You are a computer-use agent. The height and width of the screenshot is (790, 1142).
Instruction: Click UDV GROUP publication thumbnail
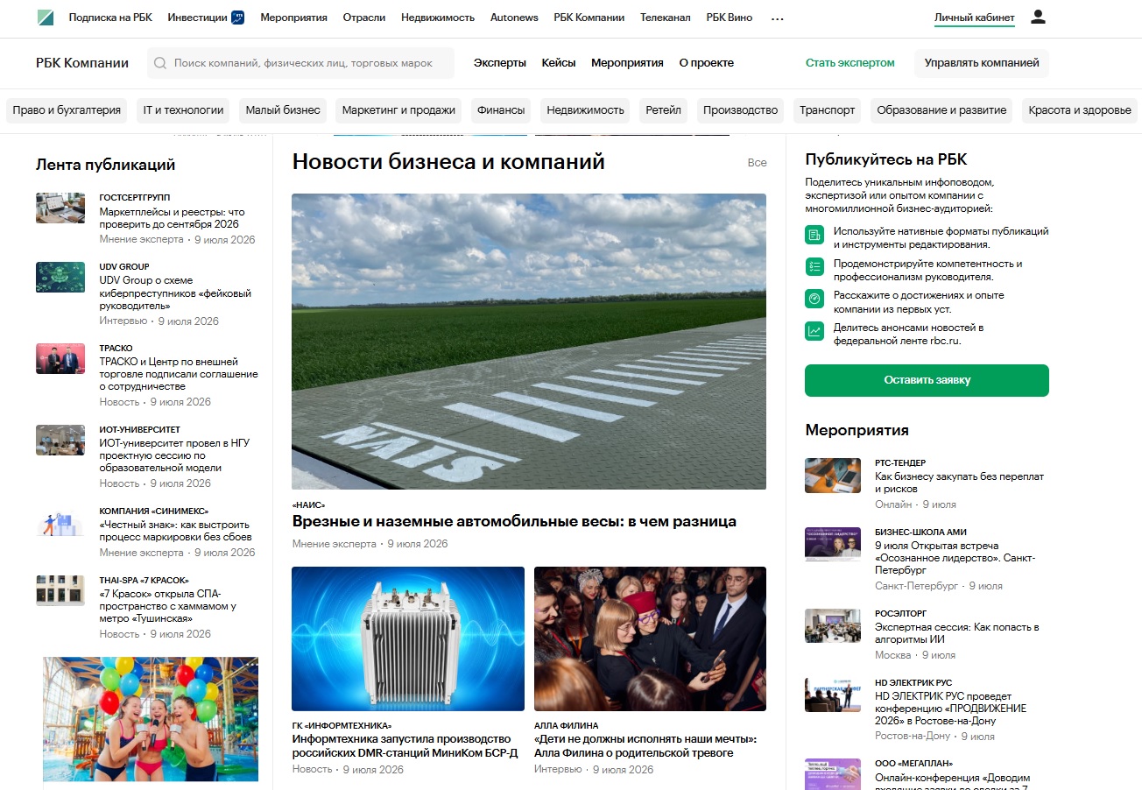coord(60,277)
